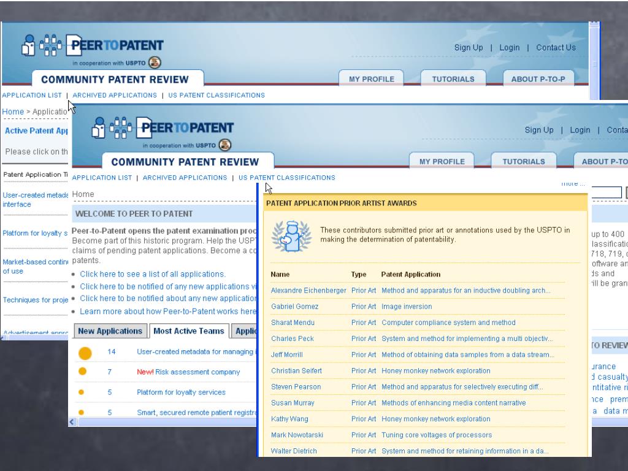Open Risk assessment company application

point(197,372)
